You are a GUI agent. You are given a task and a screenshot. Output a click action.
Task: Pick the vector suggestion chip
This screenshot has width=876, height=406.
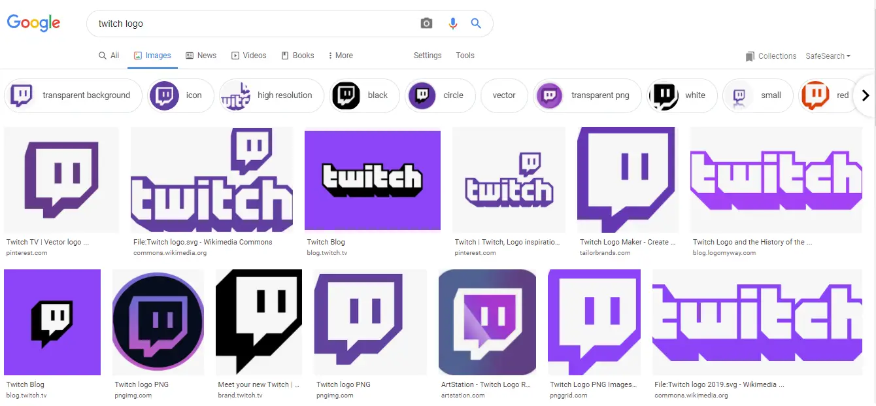point(504,95)
